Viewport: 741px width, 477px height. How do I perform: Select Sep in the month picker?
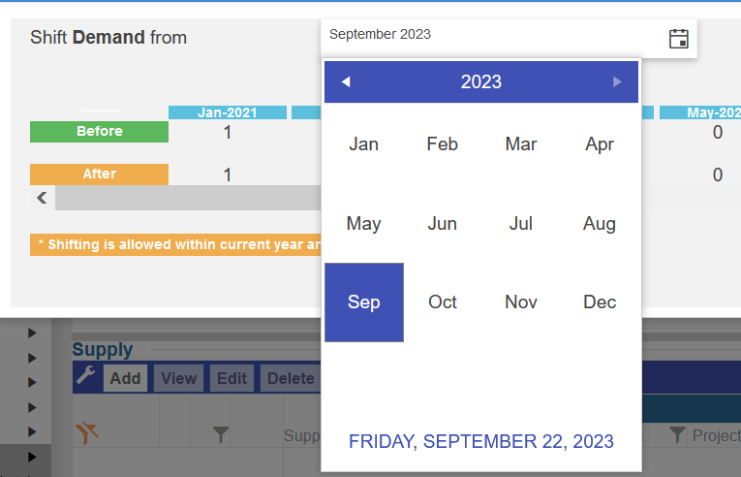pos(363,302)
